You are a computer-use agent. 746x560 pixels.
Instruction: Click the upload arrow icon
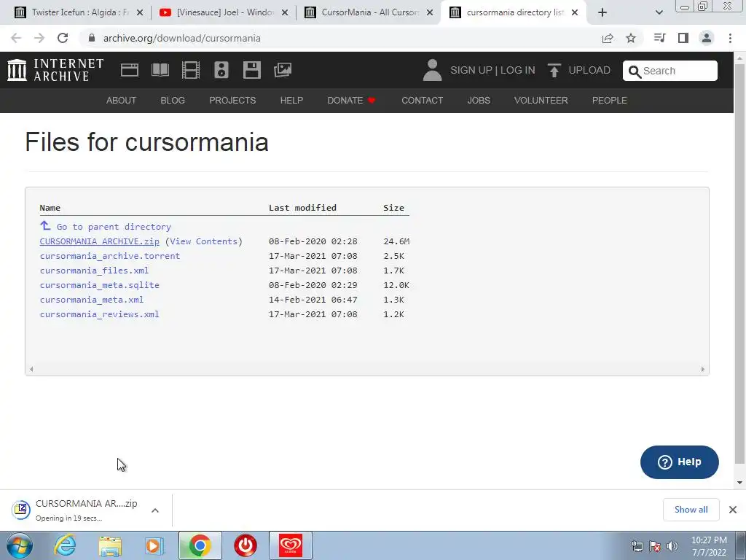(x=554, y=70)
